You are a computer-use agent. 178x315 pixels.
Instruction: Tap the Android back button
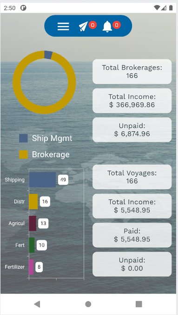tap(37, 304)
